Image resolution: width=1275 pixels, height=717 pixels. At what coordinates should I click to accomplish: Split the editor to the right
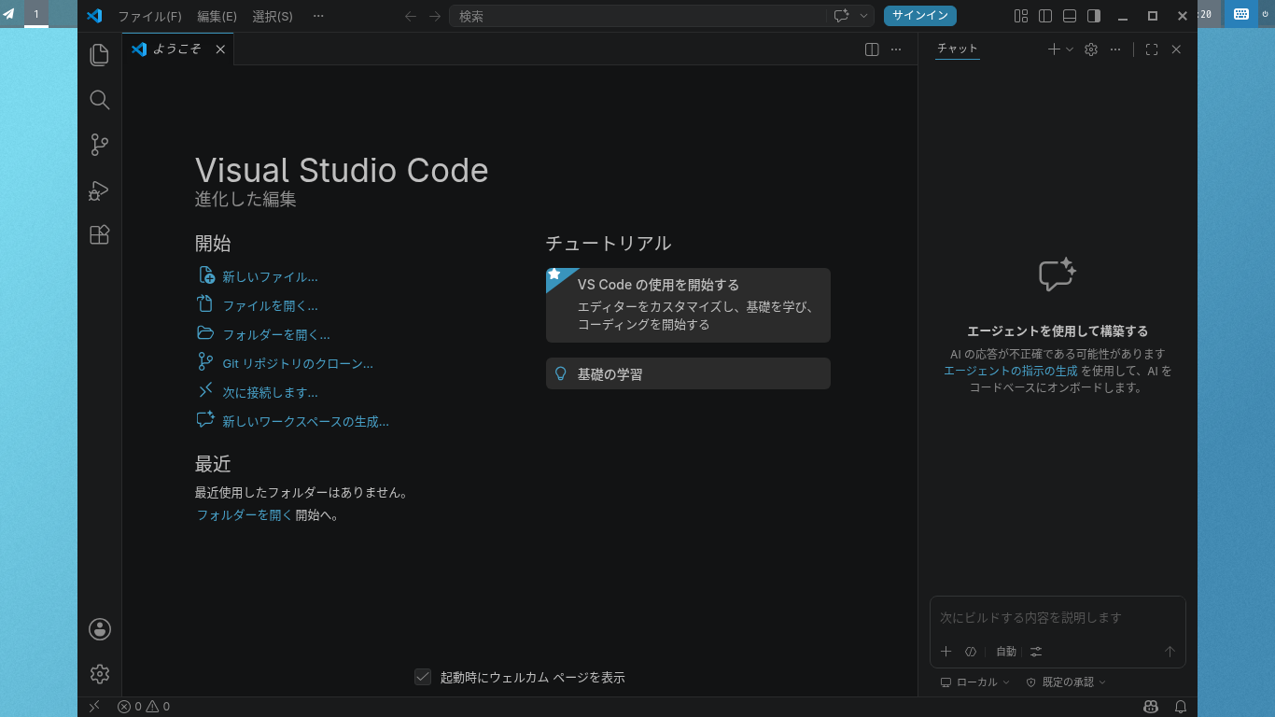[872, 49]
